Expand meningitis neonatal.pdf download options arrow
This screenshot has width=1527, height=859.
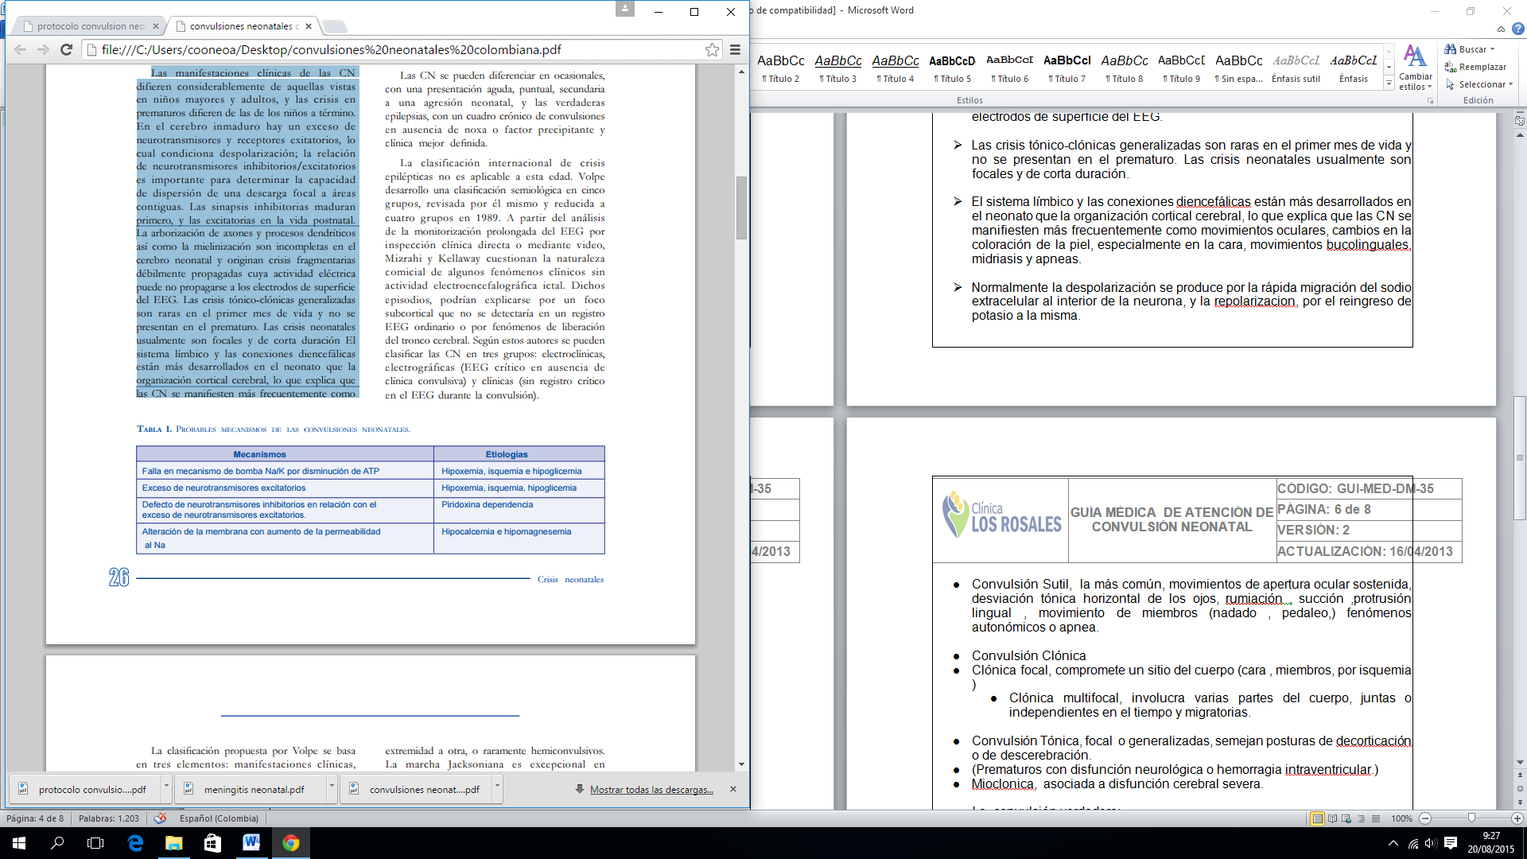(x=332, y=786)
